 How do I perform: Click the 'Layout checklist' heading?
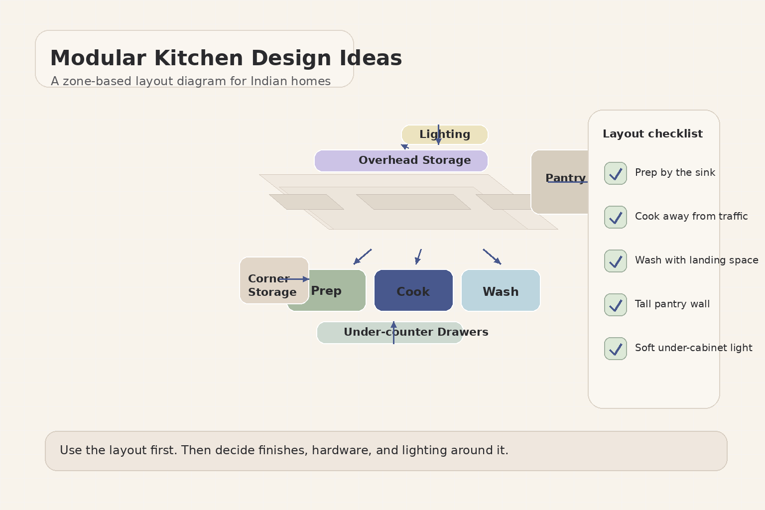coord(652,133)
